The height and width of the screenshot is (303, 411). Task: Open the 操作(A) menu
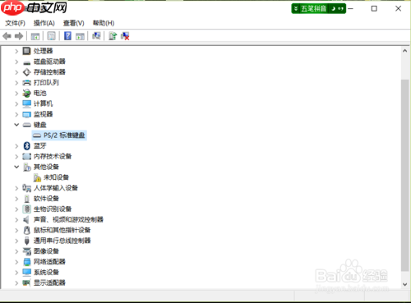click(x=44, y=23)
